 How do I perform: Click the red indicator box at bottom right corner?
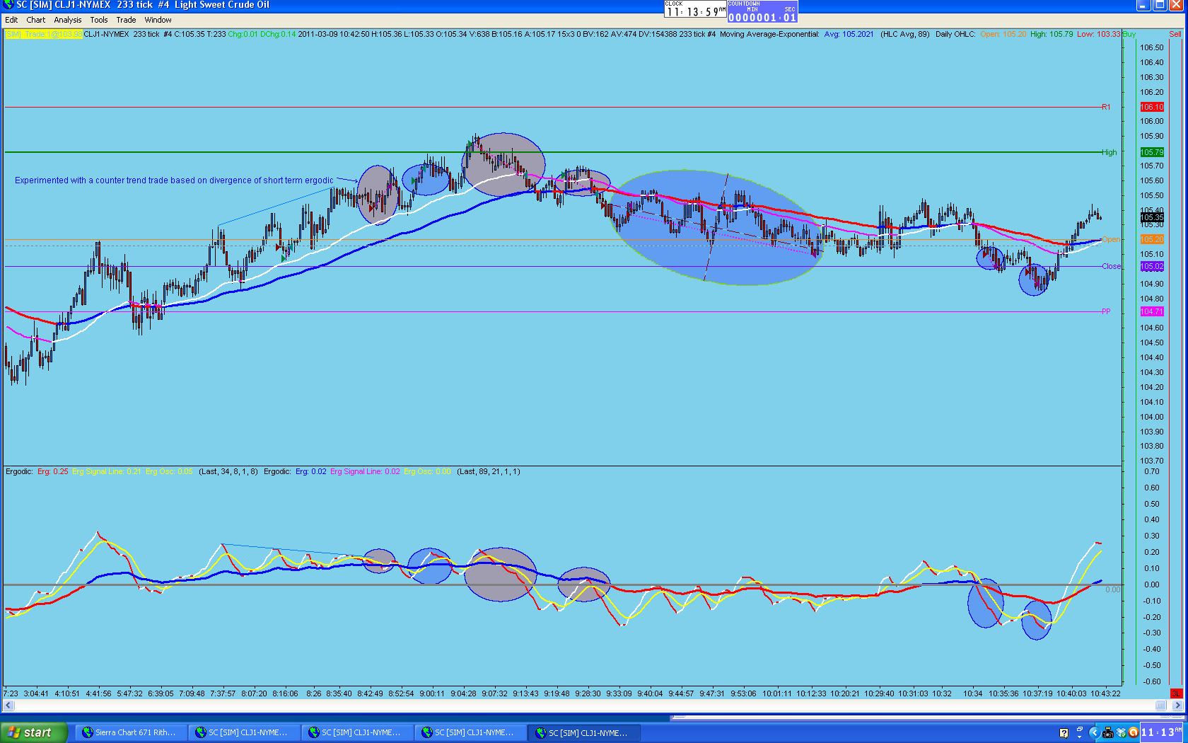click(1175, 693)
